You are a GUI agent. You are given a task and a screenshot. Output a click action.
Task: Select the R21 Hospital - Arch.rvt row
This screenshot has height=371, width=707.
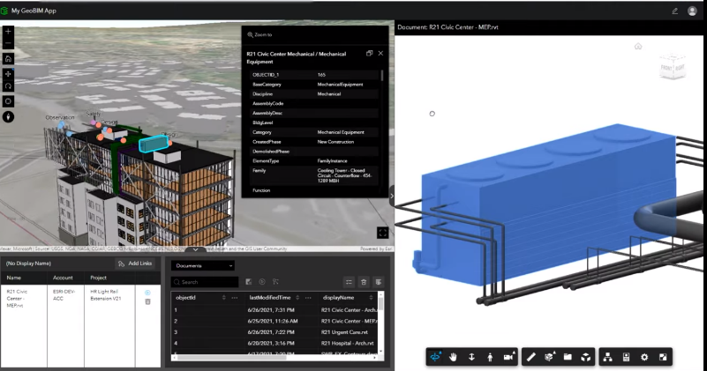[x=275, y=343]
